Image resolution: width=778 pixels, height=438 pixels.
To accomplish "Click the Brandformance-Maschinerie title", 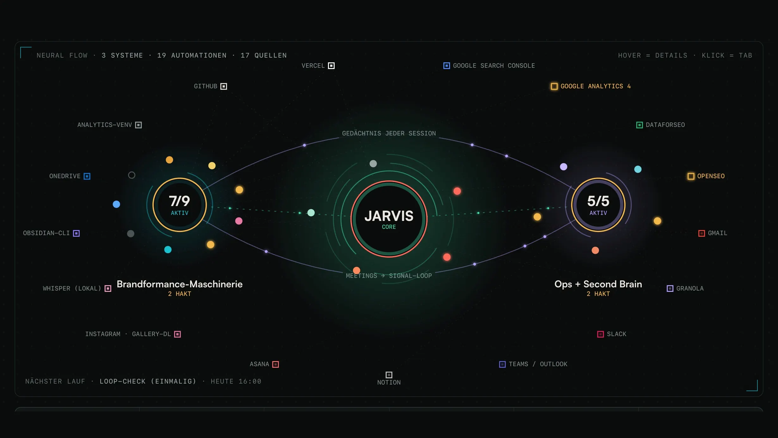I will coord(180,284).
